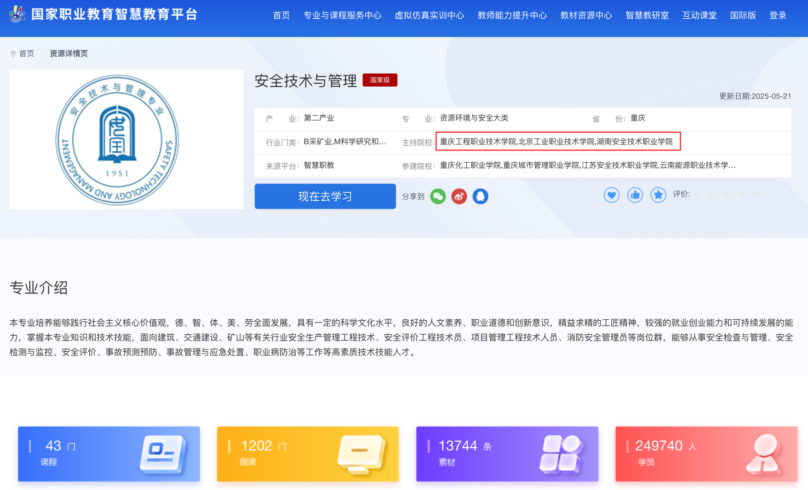This screenshot has width=808, height=490.
Task: Click the platform logo icon in header
Action: coord(17,14)
